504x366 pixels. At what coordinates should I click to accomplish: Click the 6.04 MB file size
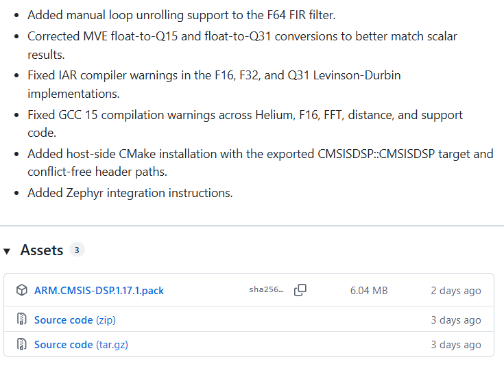click(369, 290)
